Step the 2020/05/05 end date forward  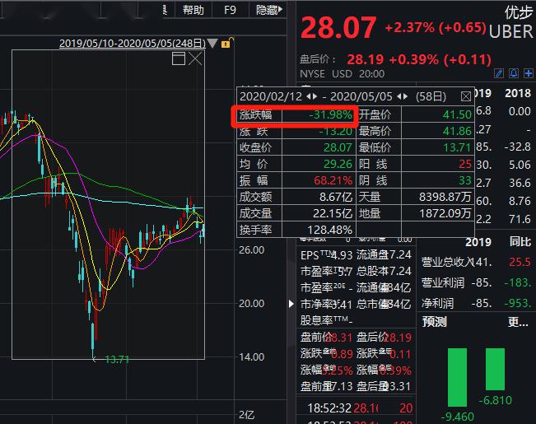pos(405,97)
